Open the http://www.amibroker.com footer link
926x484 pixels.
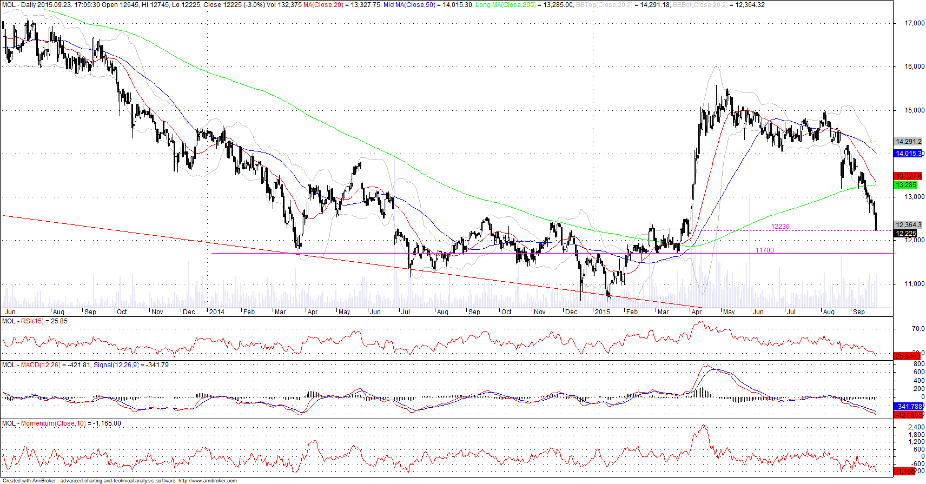point(207,481)
